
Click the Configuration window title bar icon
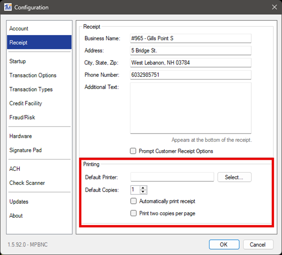pyautogui.click(x=7, y=7)
